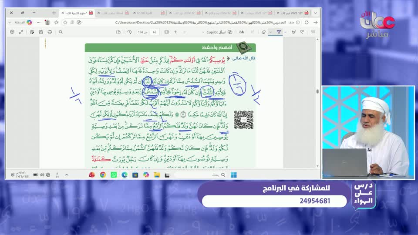The width and height of the screenshot is (418, 235).
Task: Click the scrollbar up arrow
Action: click(317, 40)
